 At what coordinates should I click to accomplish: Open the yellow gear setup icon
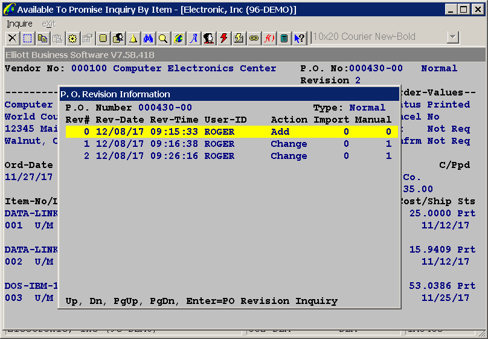click(x=72, y=38)
